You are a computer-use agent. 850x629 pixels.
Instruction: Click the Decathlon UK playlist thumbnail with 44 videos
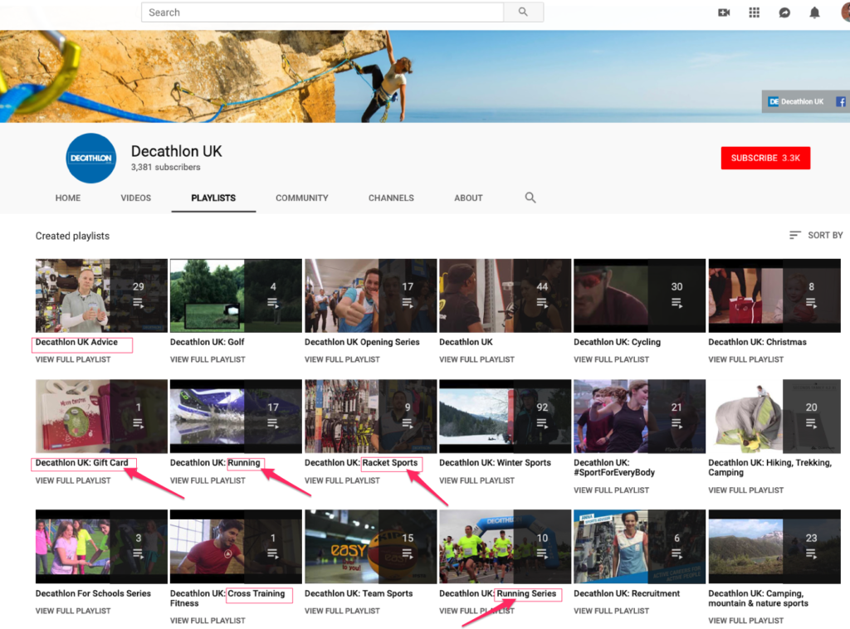505,295
